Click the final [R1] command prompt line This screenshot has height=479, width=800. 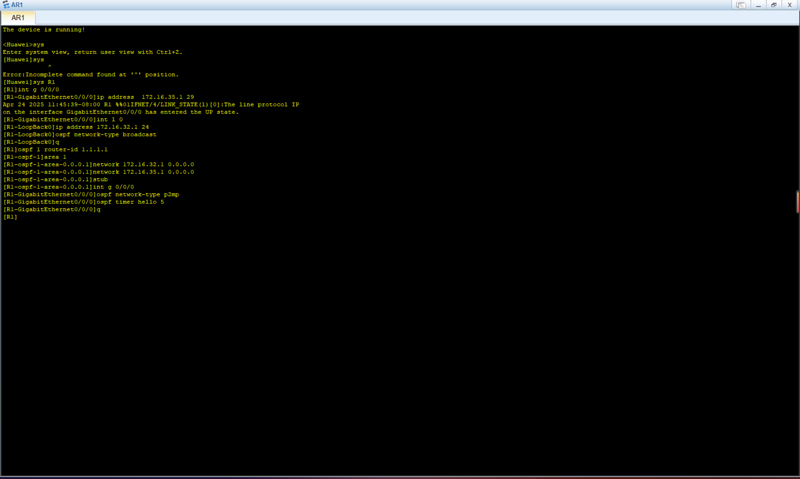point(10,217)
